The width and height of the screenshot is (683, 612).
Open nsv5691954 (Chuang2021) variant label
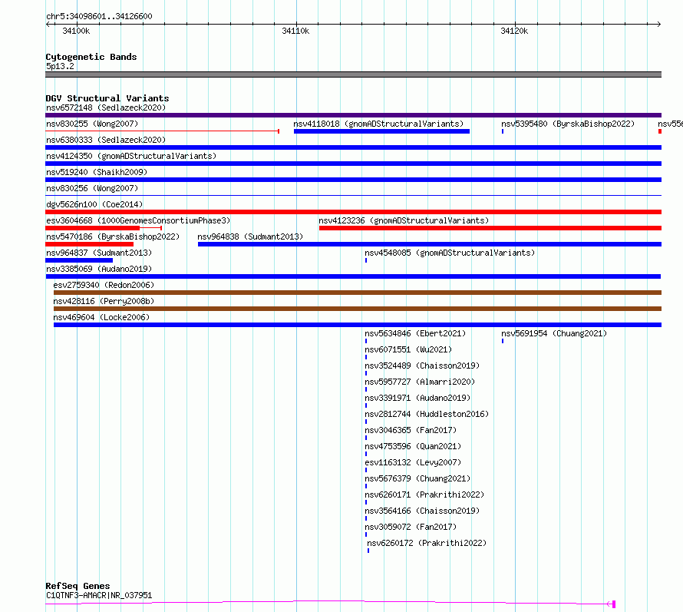pos(553,333)
